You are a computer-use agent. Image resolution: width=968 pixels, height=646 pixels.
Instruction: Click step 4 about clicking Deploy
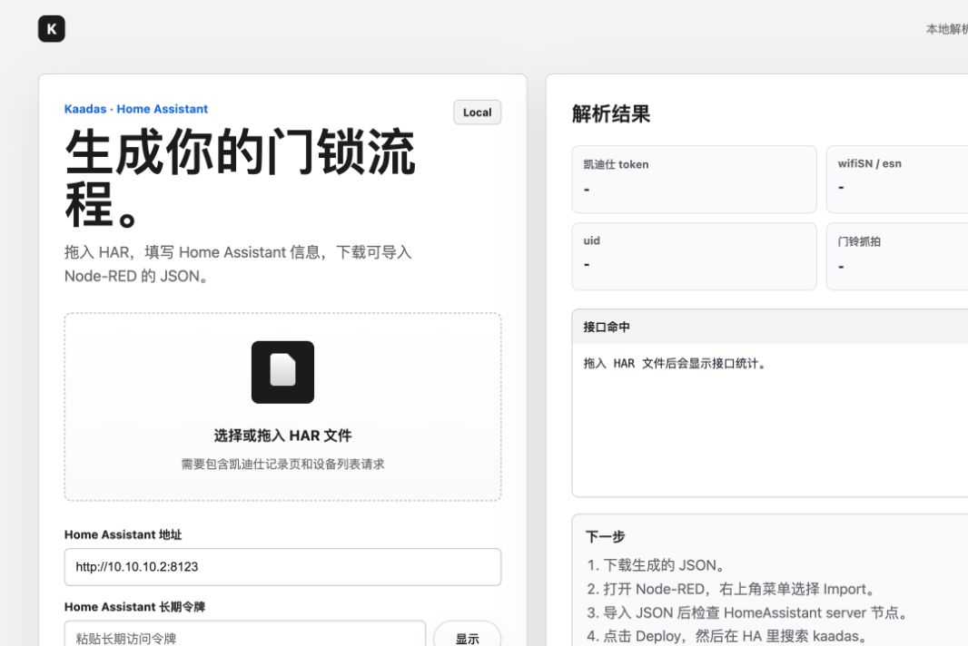tap(727, 636)
